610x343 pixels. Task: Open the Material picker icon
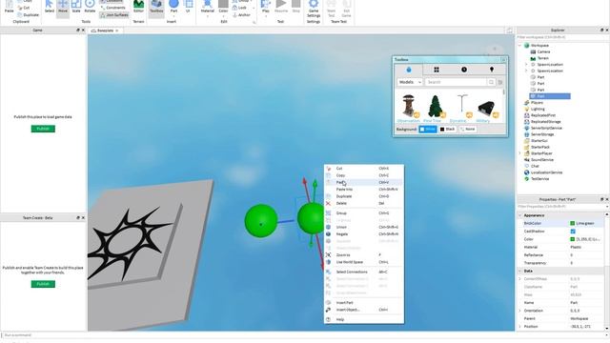click(208, 5)
